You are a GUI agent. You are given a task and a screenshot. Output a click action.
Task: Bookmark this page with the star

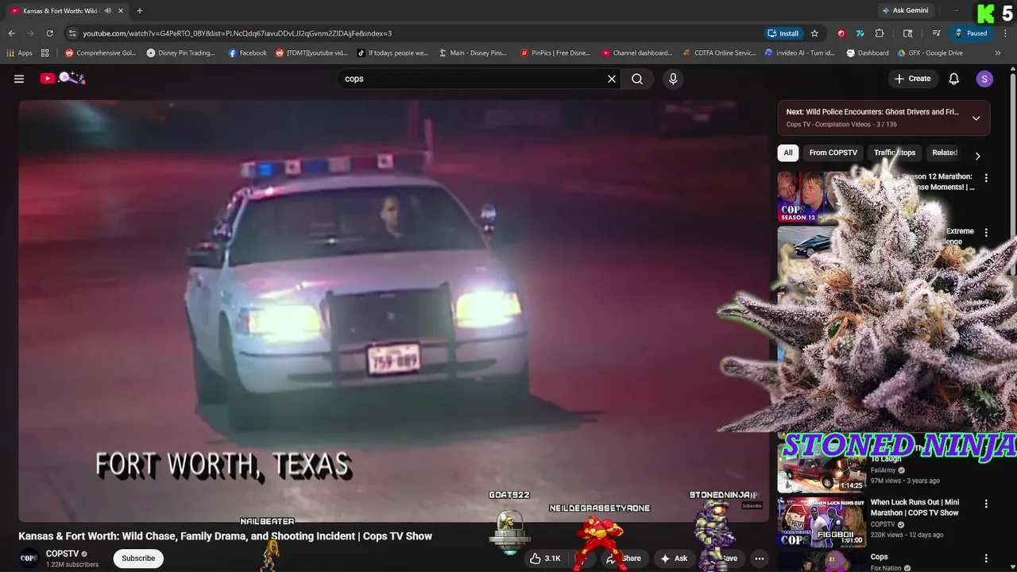point(814,33)
